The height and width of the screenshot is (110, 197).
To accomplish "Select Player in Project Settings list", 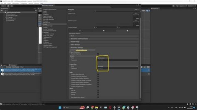I will click(45, 24).
